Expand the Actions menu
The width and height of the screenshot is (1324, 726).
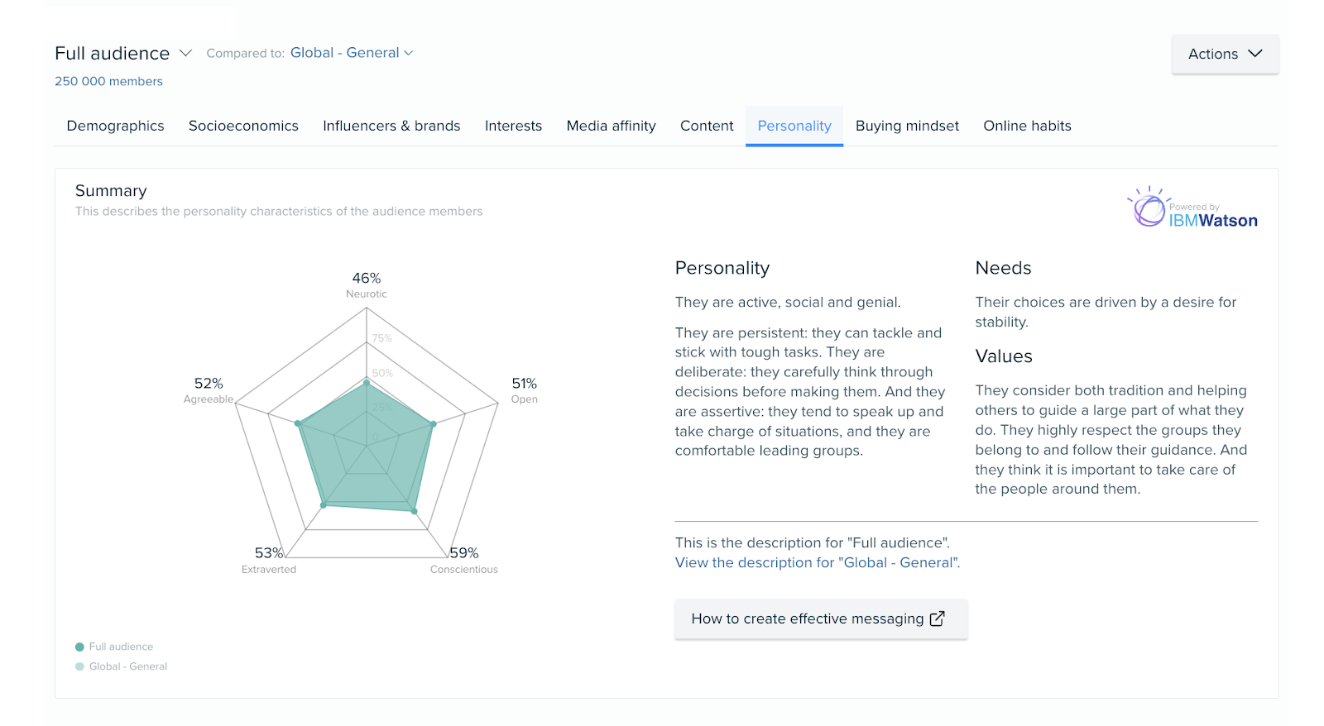point(1224,54)
